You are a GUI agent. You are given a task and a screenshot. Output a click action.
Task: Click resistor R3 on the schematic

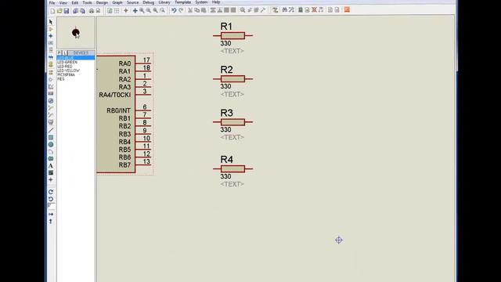point(232,122)
